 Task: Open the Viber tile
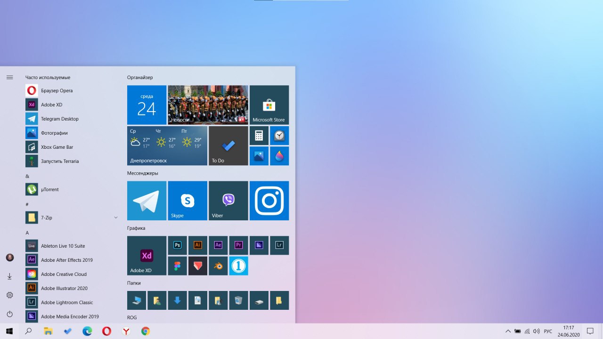click(228, 201)
